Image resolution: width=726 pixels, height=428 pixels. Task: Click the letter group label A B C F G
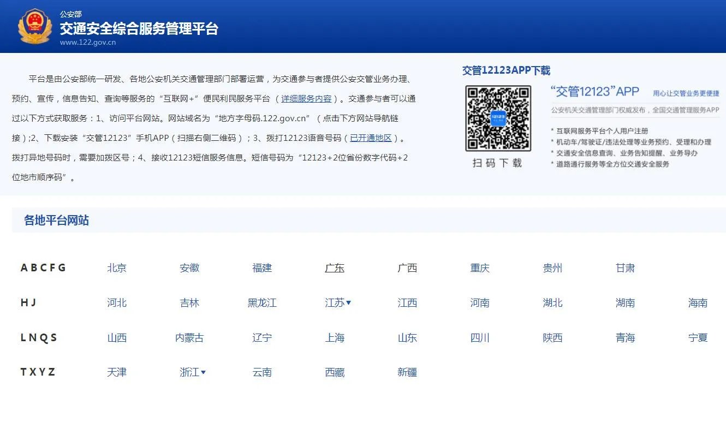point(43,267)
